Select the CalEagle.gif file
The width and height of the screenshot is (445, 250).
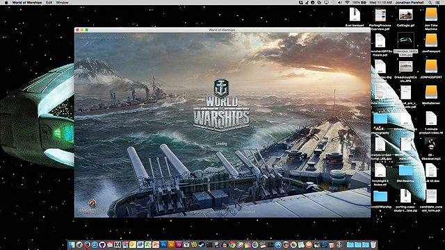405,15
